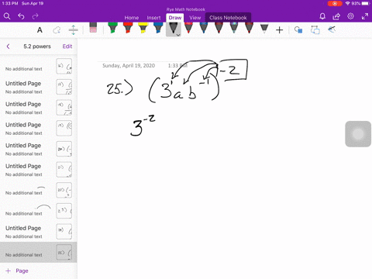This screenshot has width=372, height=279.
Task: Undo the last ink stroke
Action: [x=21, y=16]
